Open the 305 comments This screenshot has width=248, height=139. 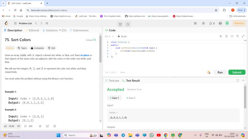click(x=28, y=126)
